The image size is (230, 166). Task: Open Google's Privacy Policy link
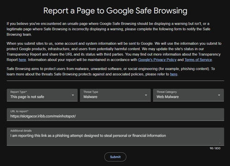tap(157, 60)
